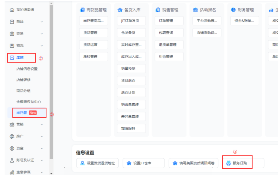Image resolution: width=278 pixels, height=175 pixels.
Task: Click the 资金 coin icon in sidebar
Action: pyautogui.click(x=12, y=148)
